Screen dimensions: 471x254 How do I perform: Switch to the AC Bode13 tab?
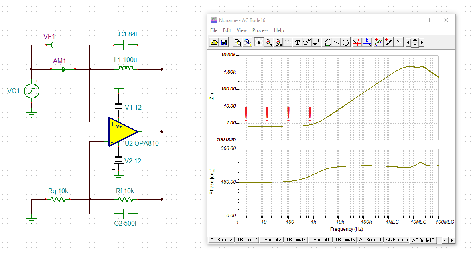coord(221,240)
